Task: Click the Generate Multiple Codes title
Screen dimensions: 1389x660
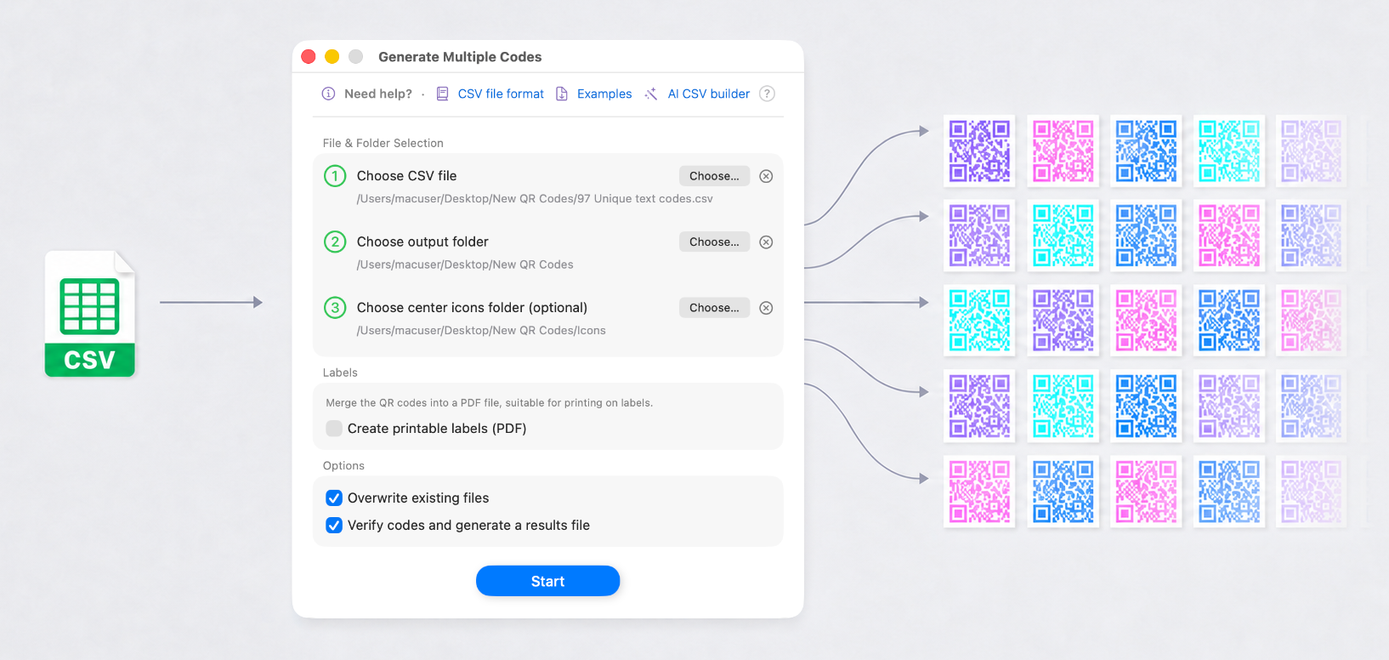Action: tap(460, 57)
